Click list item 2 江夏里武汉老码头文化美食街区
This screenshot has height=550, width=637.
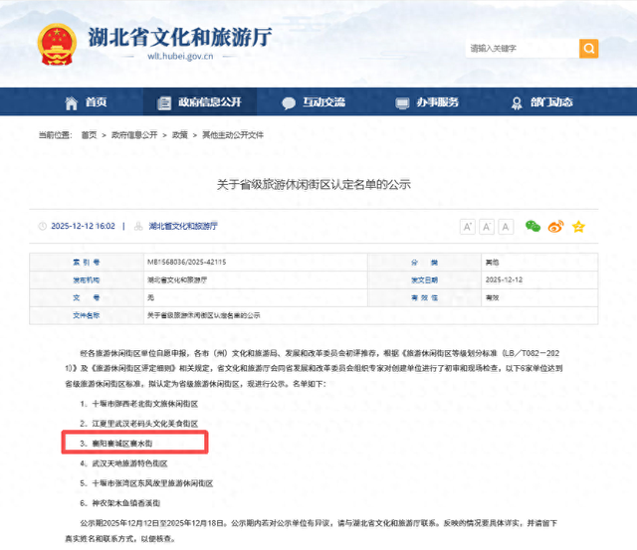pyautogui.click(x=139, y=424)
